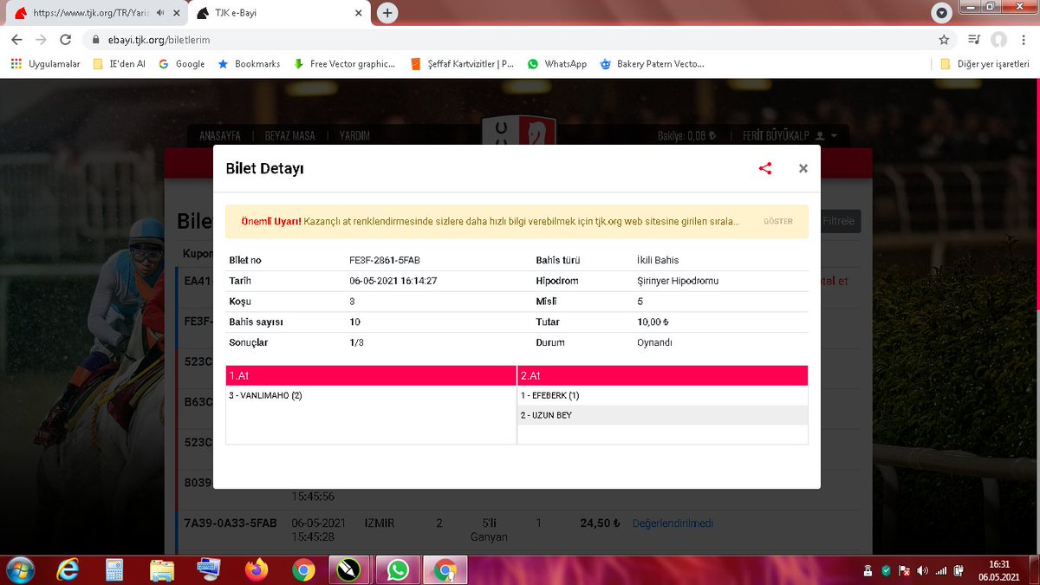Click the browser forward arrow
1040x585 pixels.
tap(41, 40)
